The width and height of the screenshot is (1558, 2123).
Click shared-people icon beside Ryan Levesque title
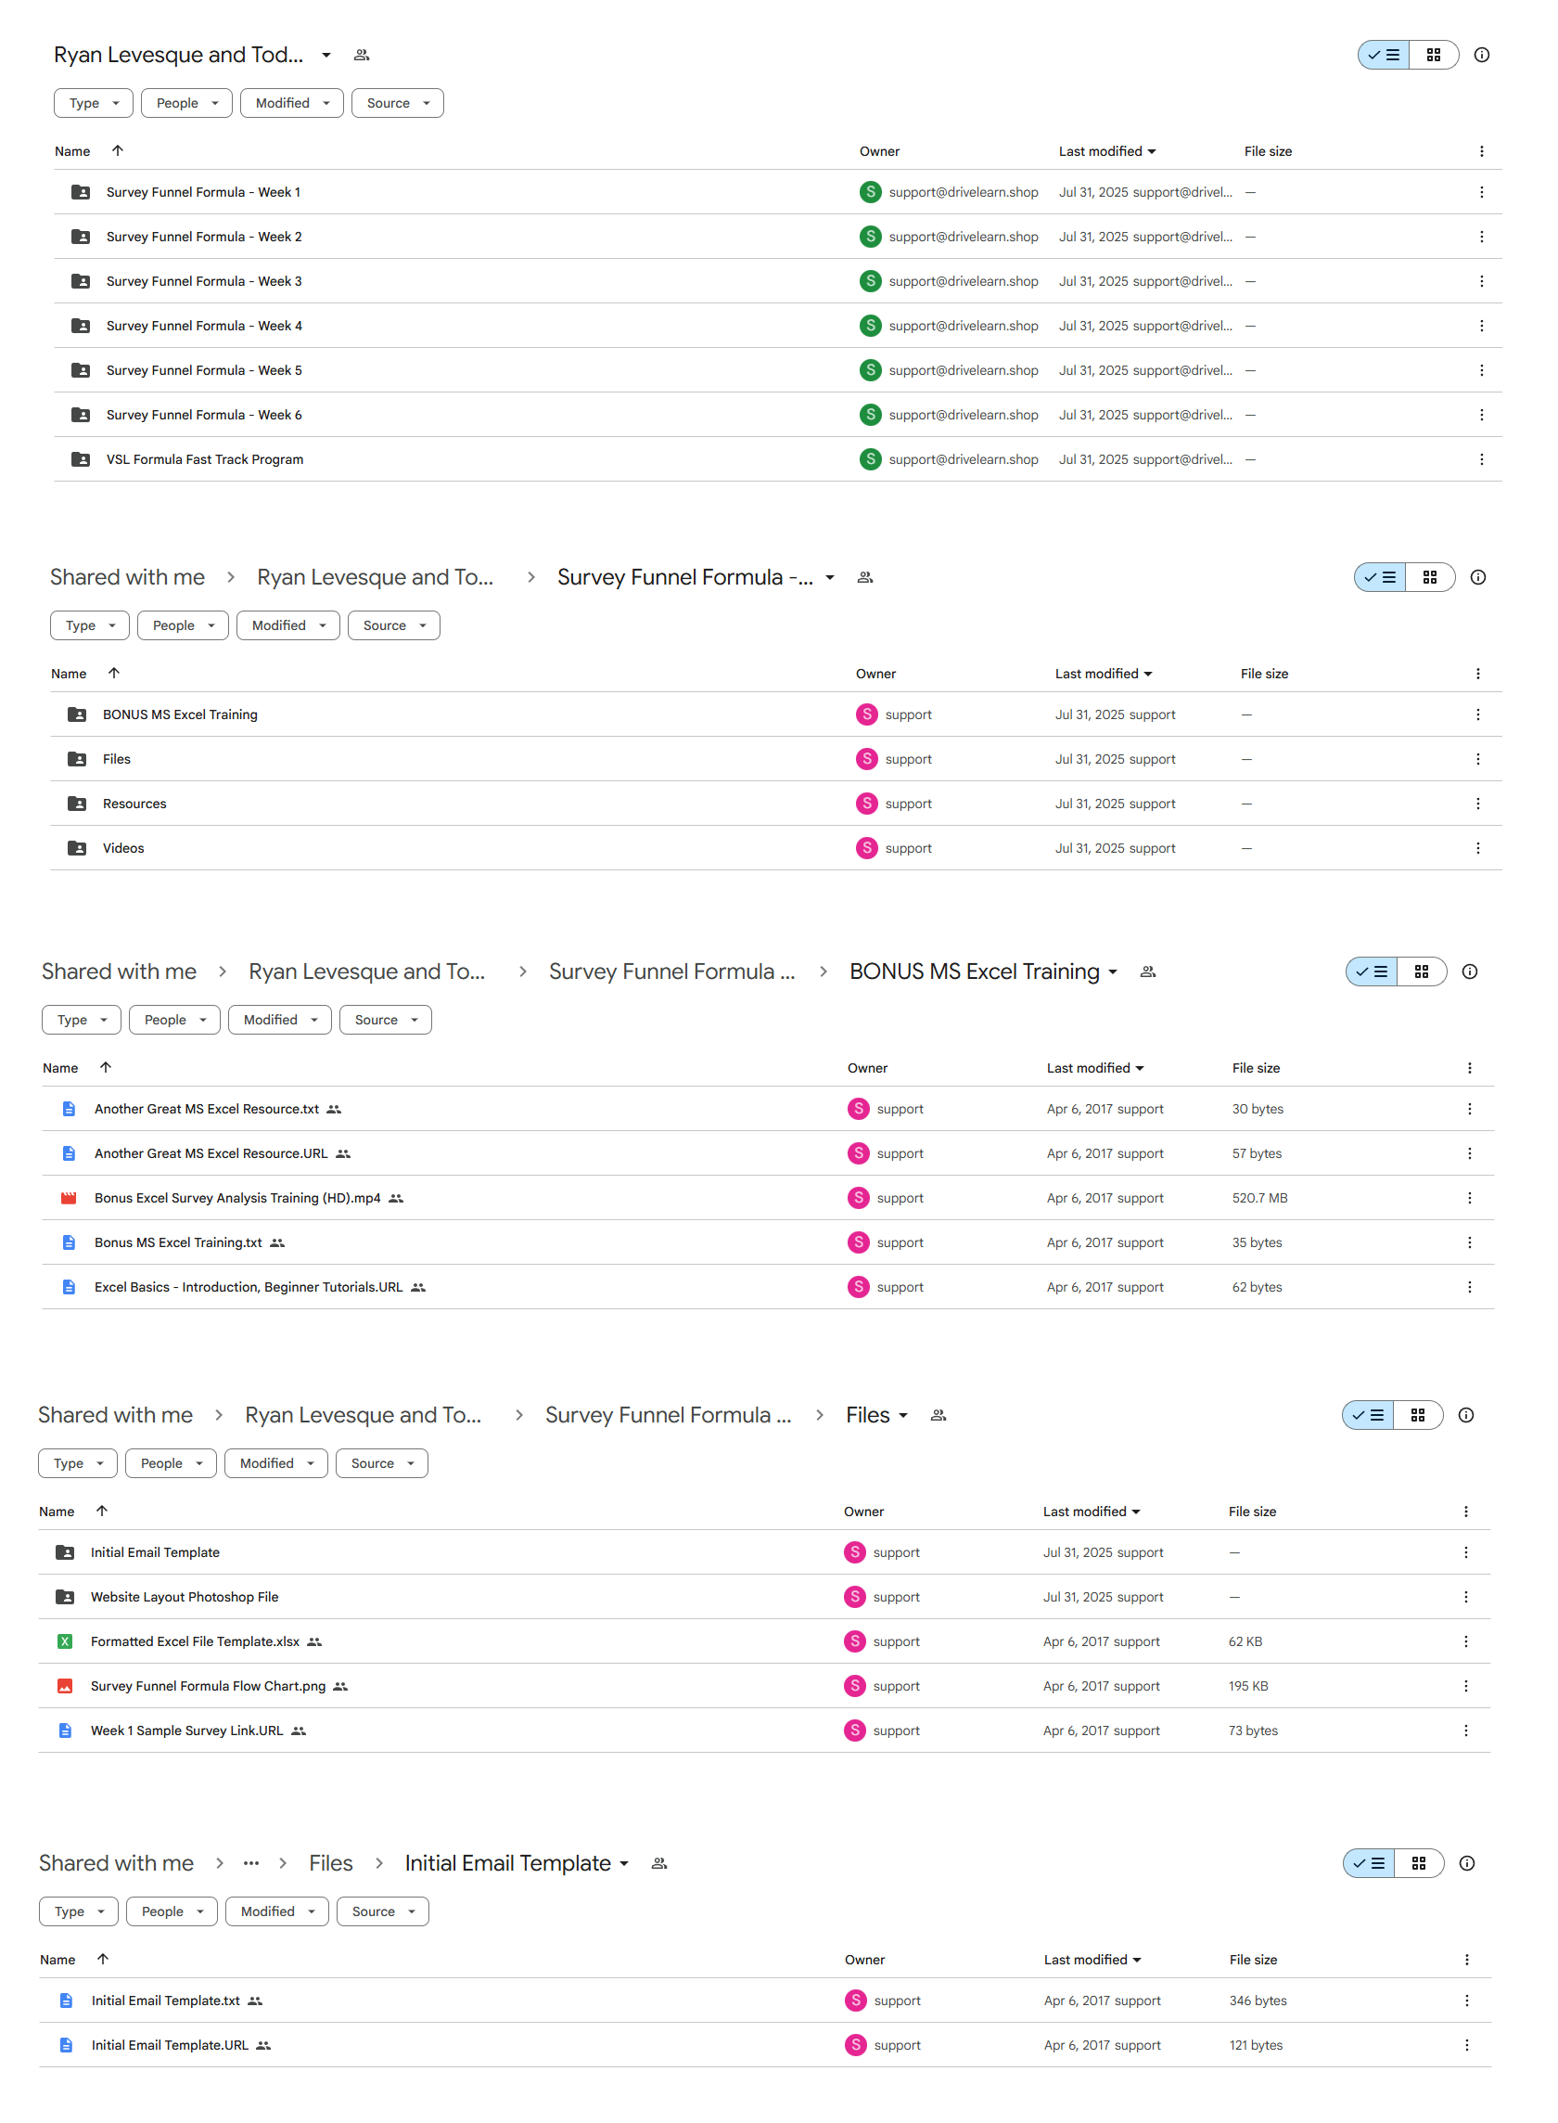point(361,55)
